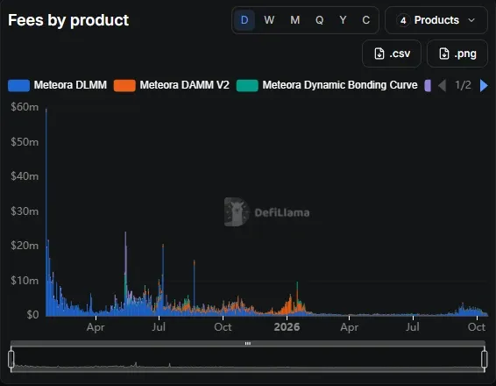Switch to weekly W interval
This screenshot has width=496, height=386.
click(269, 20)
